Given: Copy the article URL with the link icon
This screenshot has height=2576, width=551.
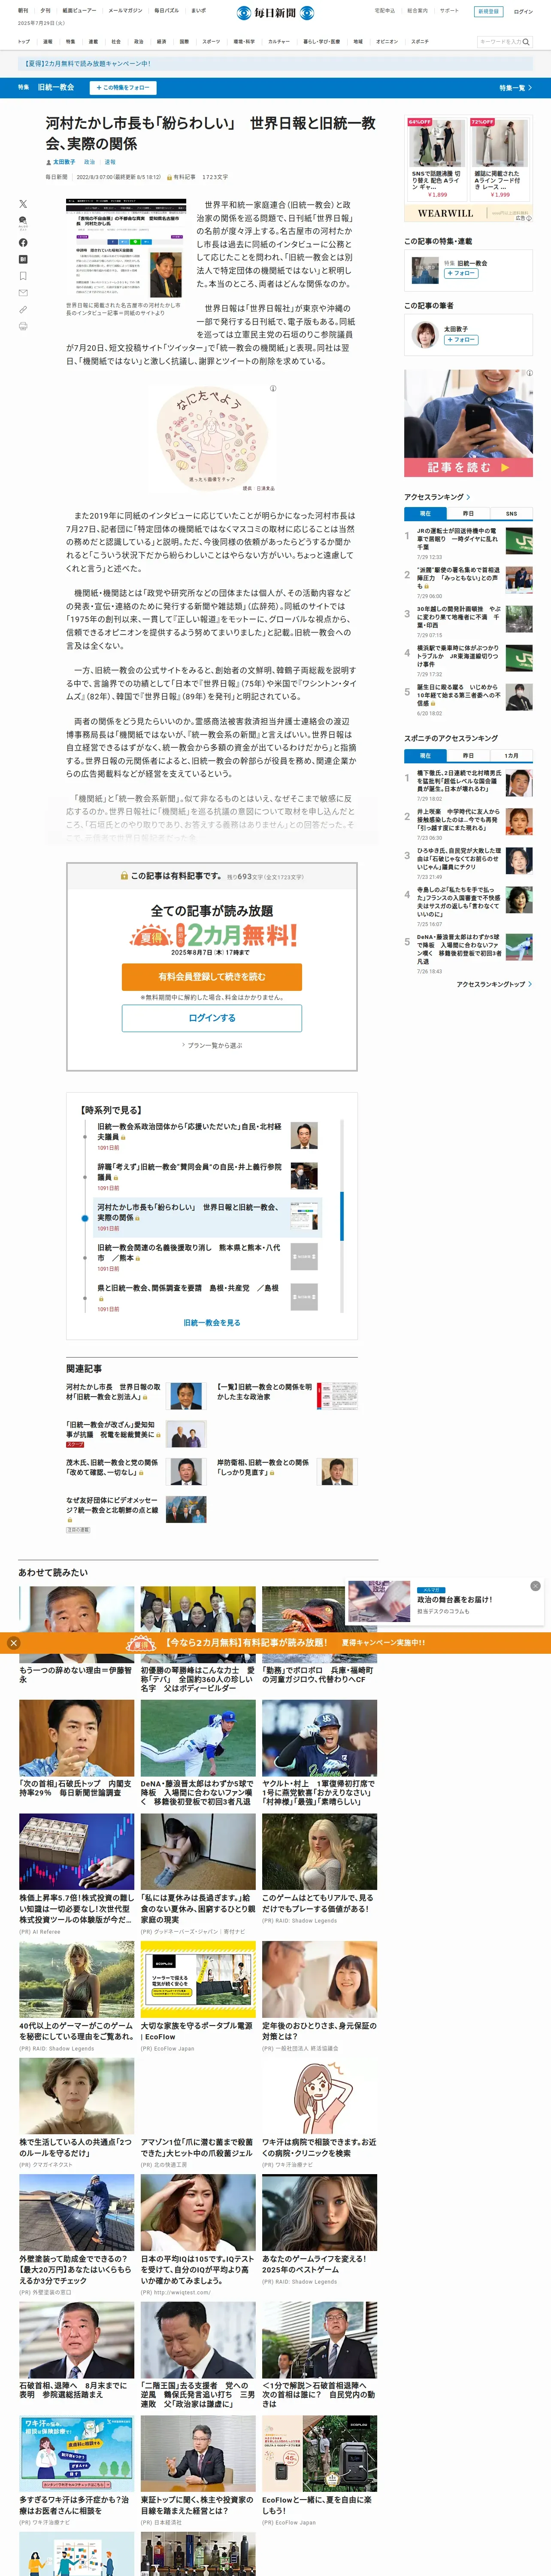Looking at the screenshot, I should pyautogui.click(x=23, y=309).
